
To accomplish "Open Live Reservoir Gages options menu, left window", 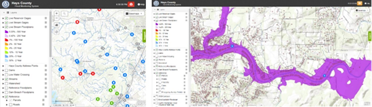I will click(46, 18).
